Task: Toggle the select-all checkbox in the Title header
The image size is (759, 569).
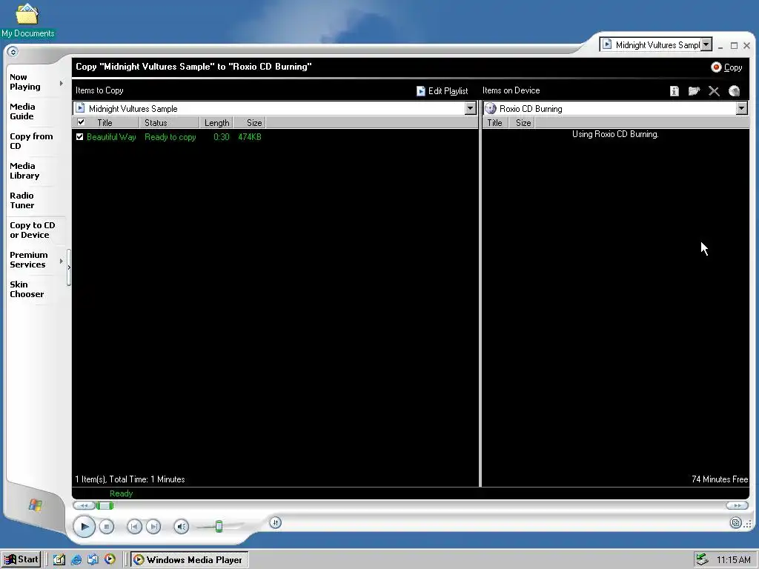Action: (x=81, y=122)
